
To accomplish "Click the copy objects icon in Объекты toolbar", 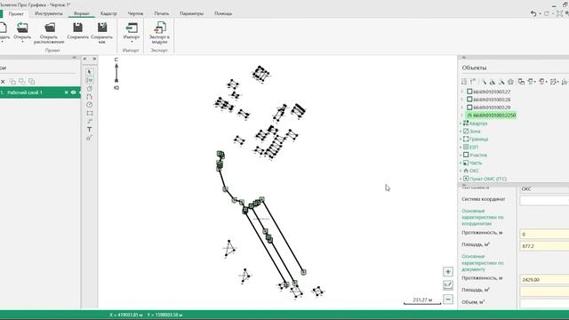I will 522,82.
